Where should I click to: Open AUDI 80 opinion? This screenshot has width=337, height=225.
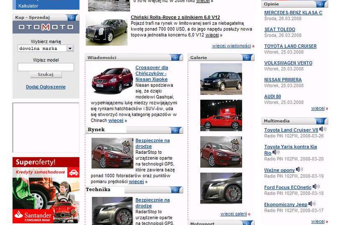pos(273,97)
